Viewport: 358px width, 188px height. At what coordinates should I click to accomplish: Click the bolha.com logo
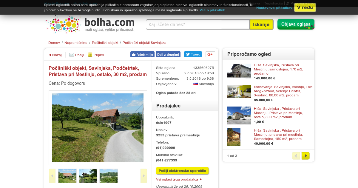pos(90,24)
